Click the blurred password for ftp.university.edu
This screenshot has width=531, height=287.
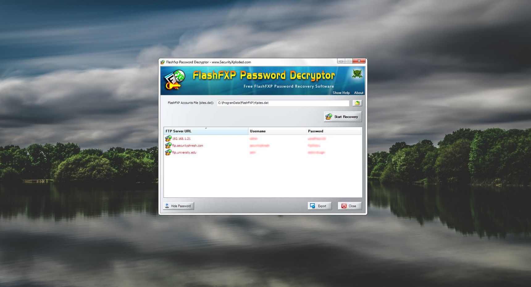pos(316,152)
